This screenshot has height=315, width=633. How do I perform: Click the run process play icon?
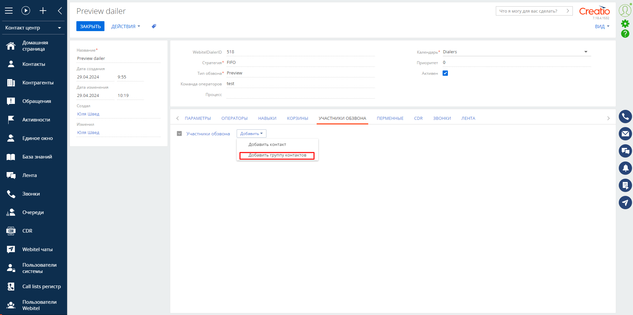(26, 11)
